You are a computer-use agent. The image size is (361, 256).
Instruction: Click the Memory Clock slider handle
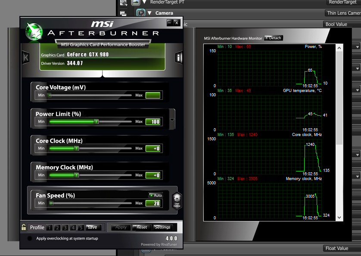tap(77, 175)
